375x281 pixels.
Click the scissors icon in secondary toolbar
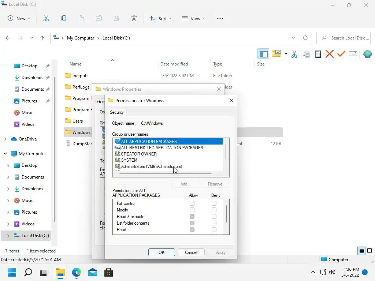(294, 54)
